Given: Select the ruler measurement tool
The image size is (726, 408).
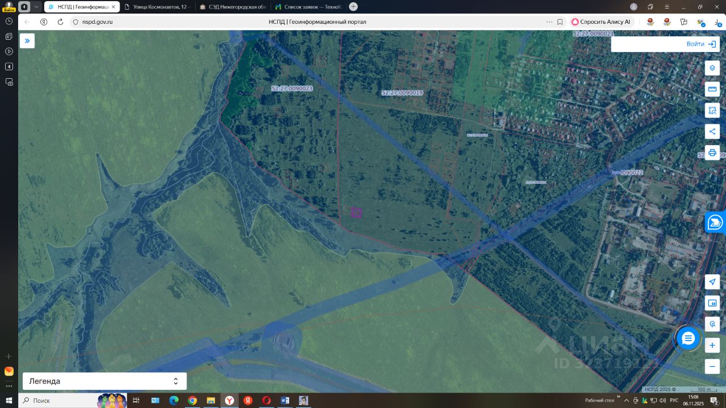Looking at the screenshot, I should [x=712, y=89].
